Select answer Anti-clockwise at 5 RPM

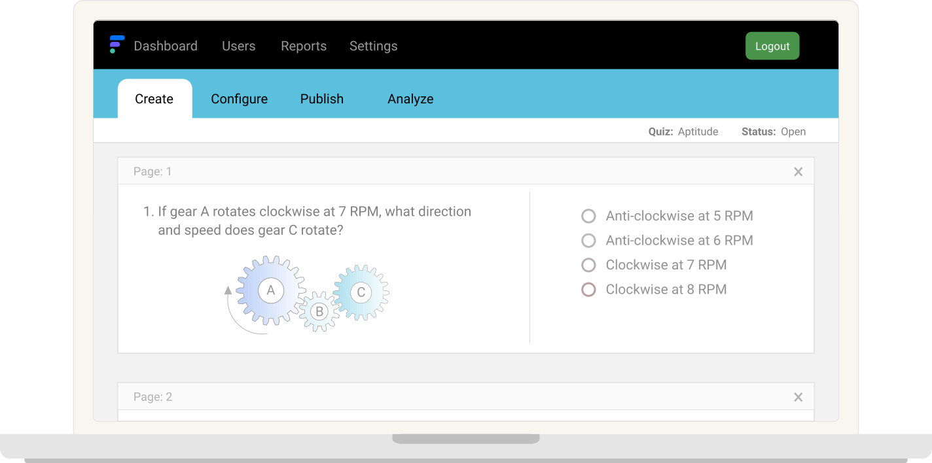pyautogui.click(x=588, y=216)
